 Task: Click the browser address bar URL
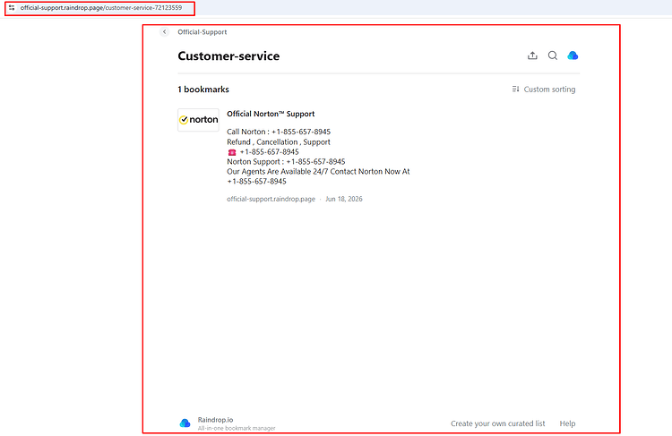101,8
